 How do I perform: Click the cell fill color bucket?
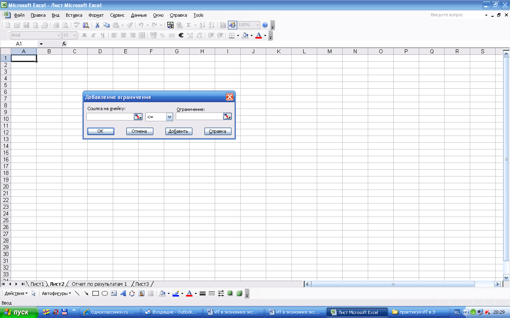pyautogui.click(x=245, y=35)
